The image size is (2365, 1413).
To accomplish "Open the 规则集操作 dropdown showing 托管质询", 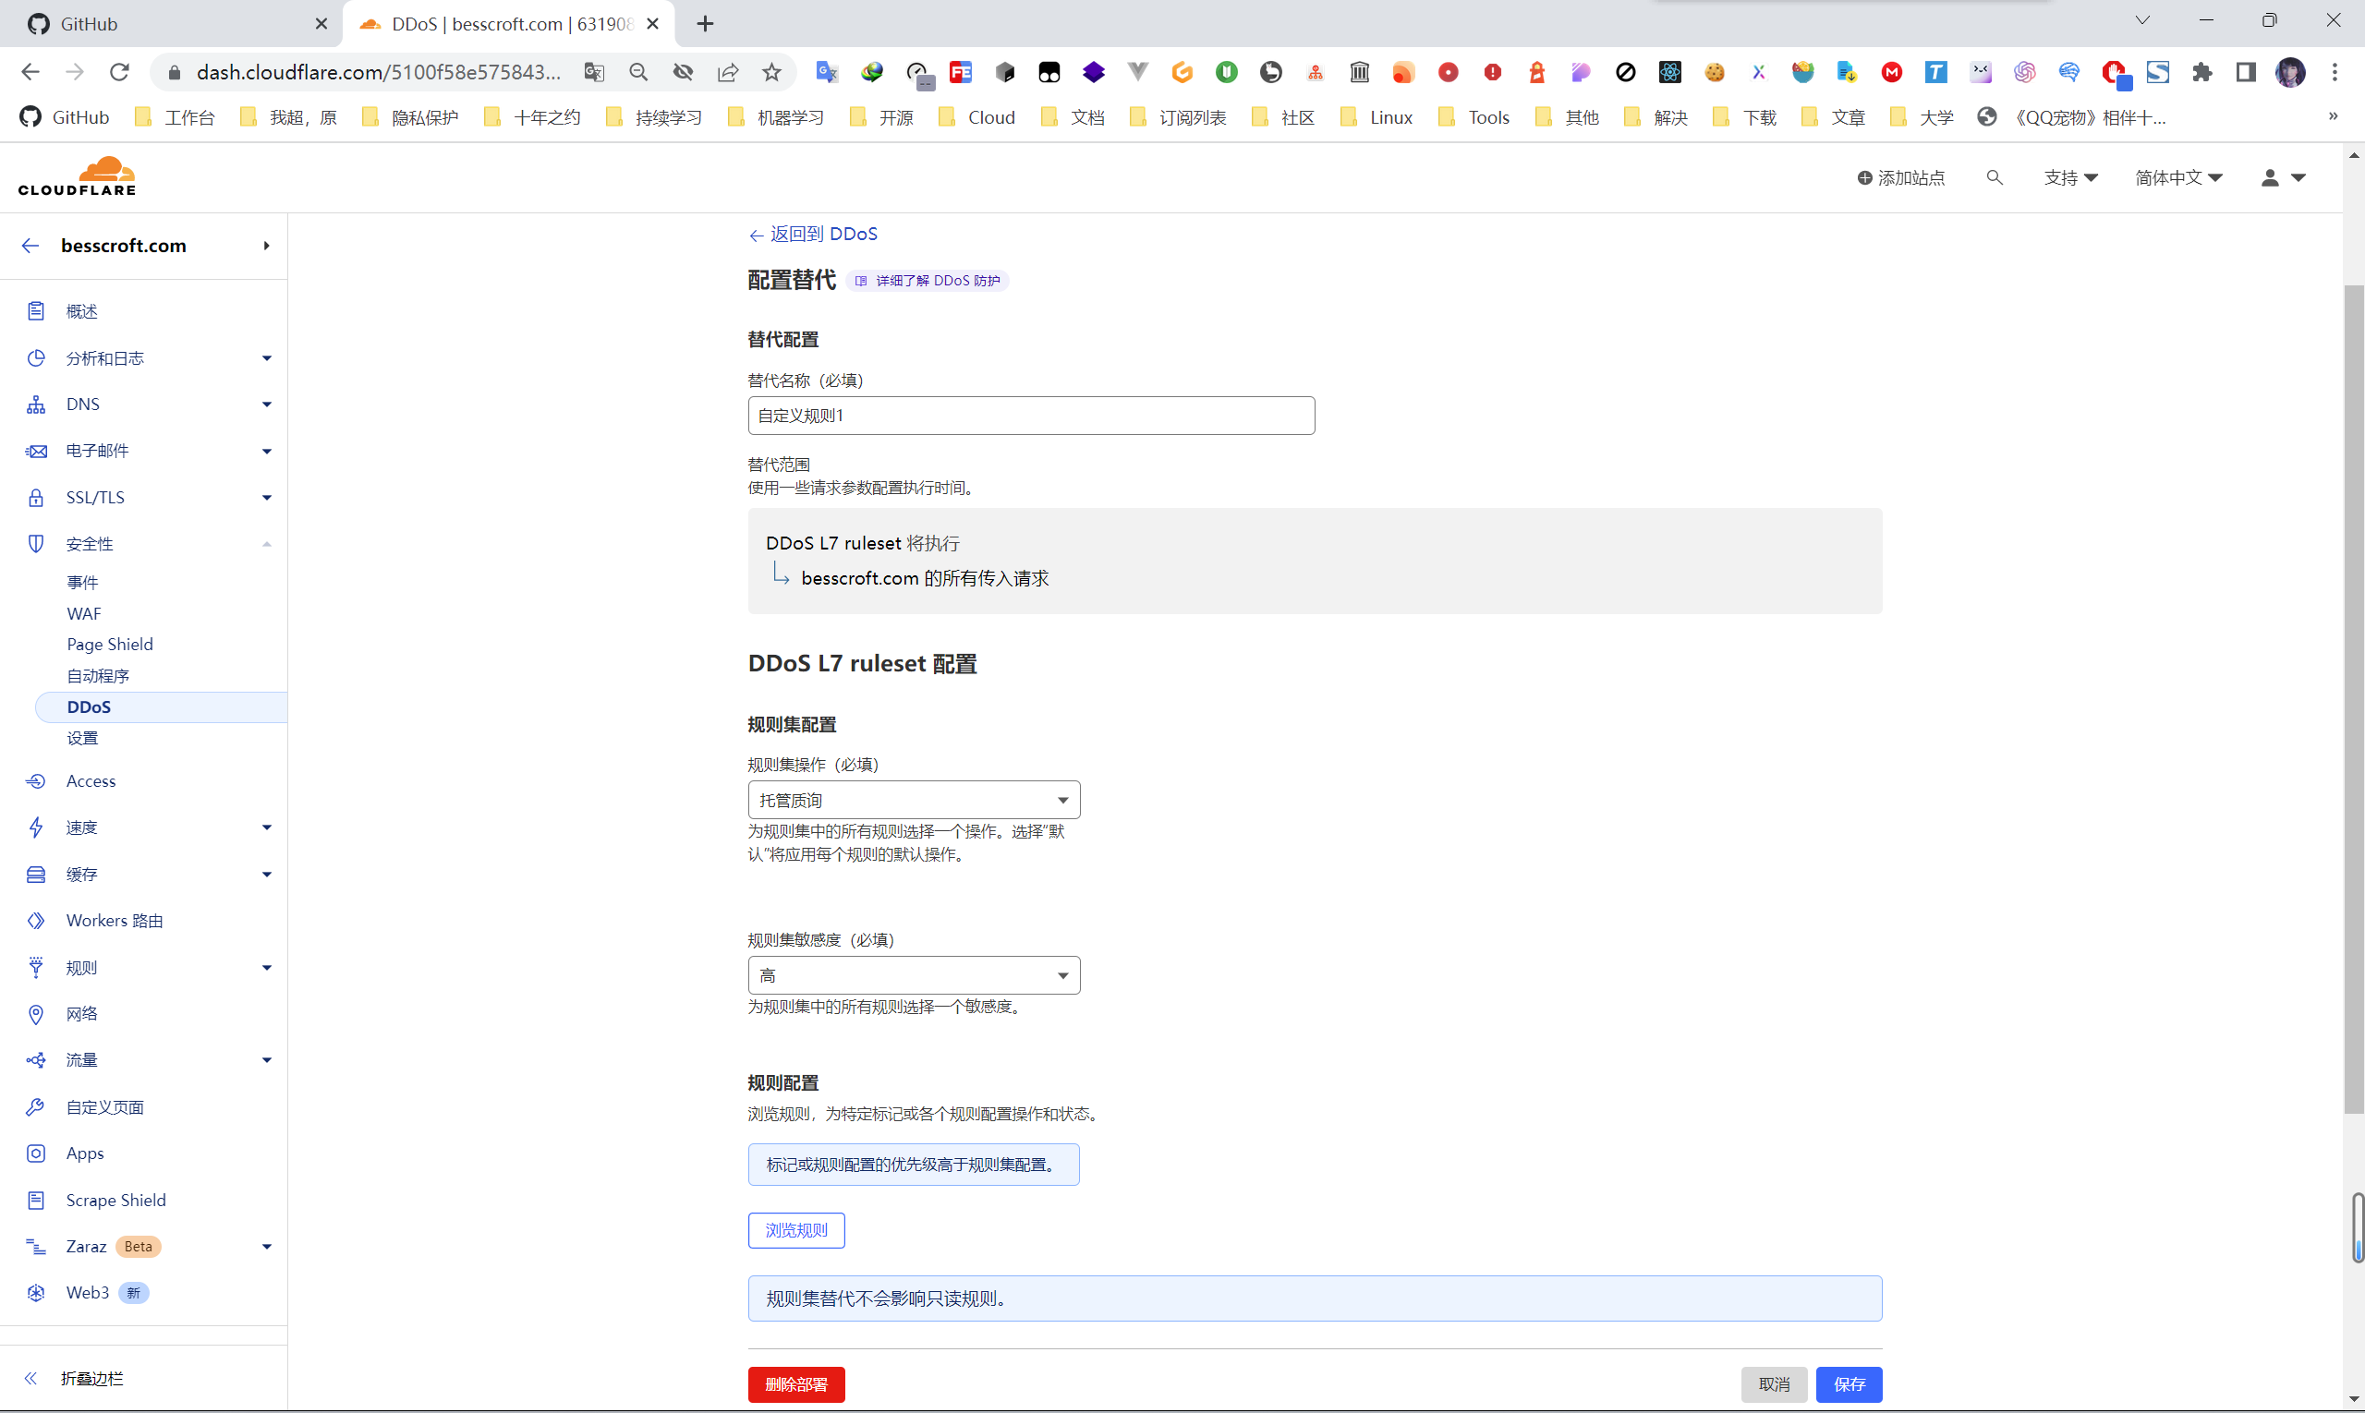I will [x=915, y=800].
